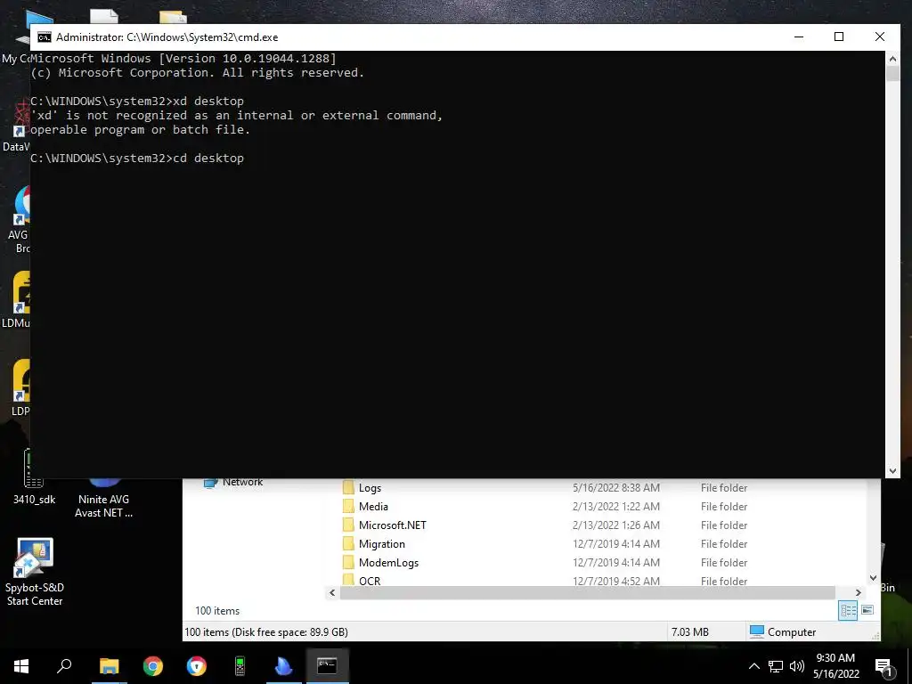Click Explorer horizontal scrollbar track
912x684 pixels.
(588, 592)
